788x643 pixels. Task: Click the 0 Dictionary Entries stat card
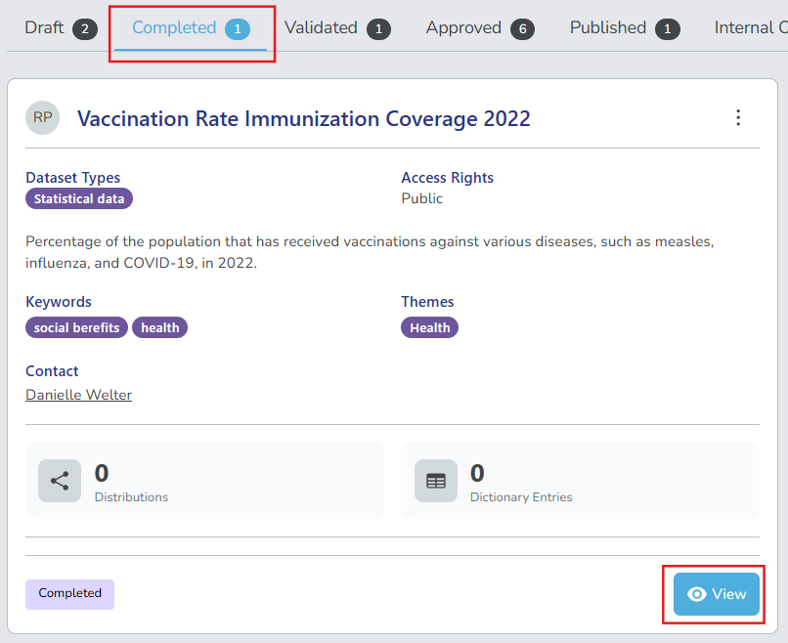pos(580,481)
